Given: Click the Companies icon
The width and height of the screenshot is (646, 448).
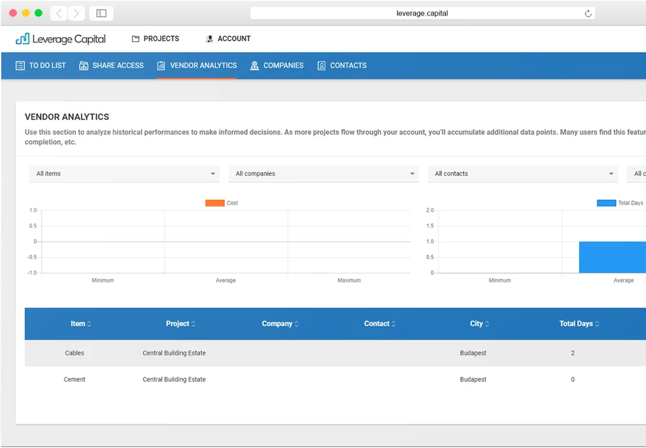Looking at the screenshot, I should (255, 66).
